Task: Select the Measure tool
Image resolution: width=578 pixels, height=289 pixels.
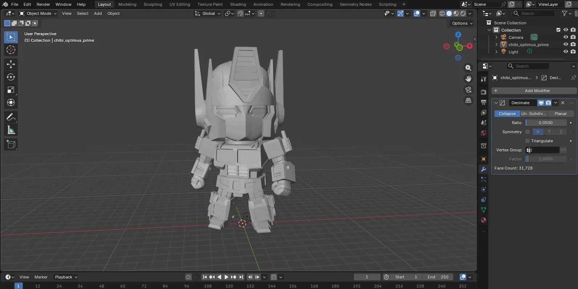Action: (11, 130)
